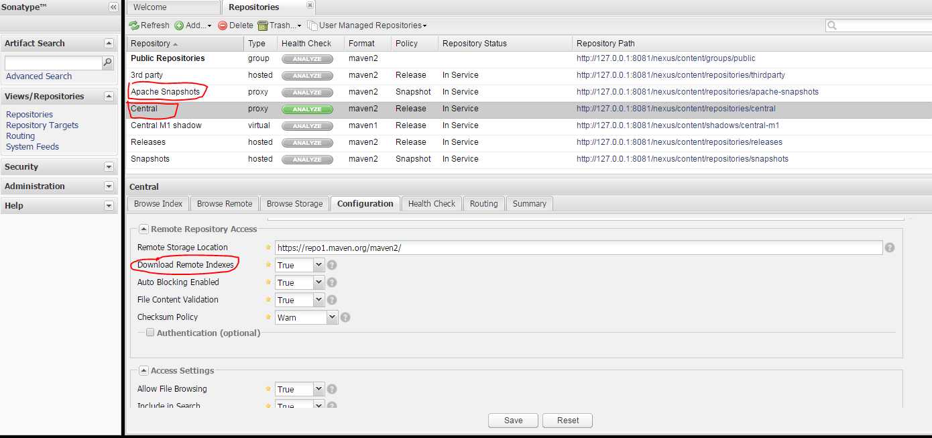Open User Managed Repositories dropdown
This screenshot has width=932, height=438.
click(x=367, y=25)
